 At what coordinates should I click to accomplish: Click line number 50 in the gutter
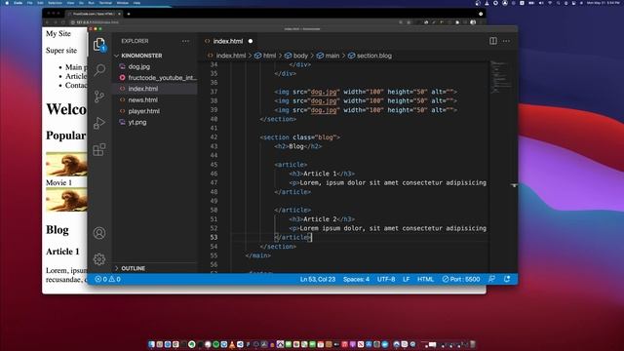(x=214, y=211)
